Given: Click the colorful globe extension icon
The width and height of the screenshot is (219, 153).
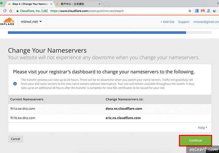Looking at the screenshot, I should (x=215, y=11).
